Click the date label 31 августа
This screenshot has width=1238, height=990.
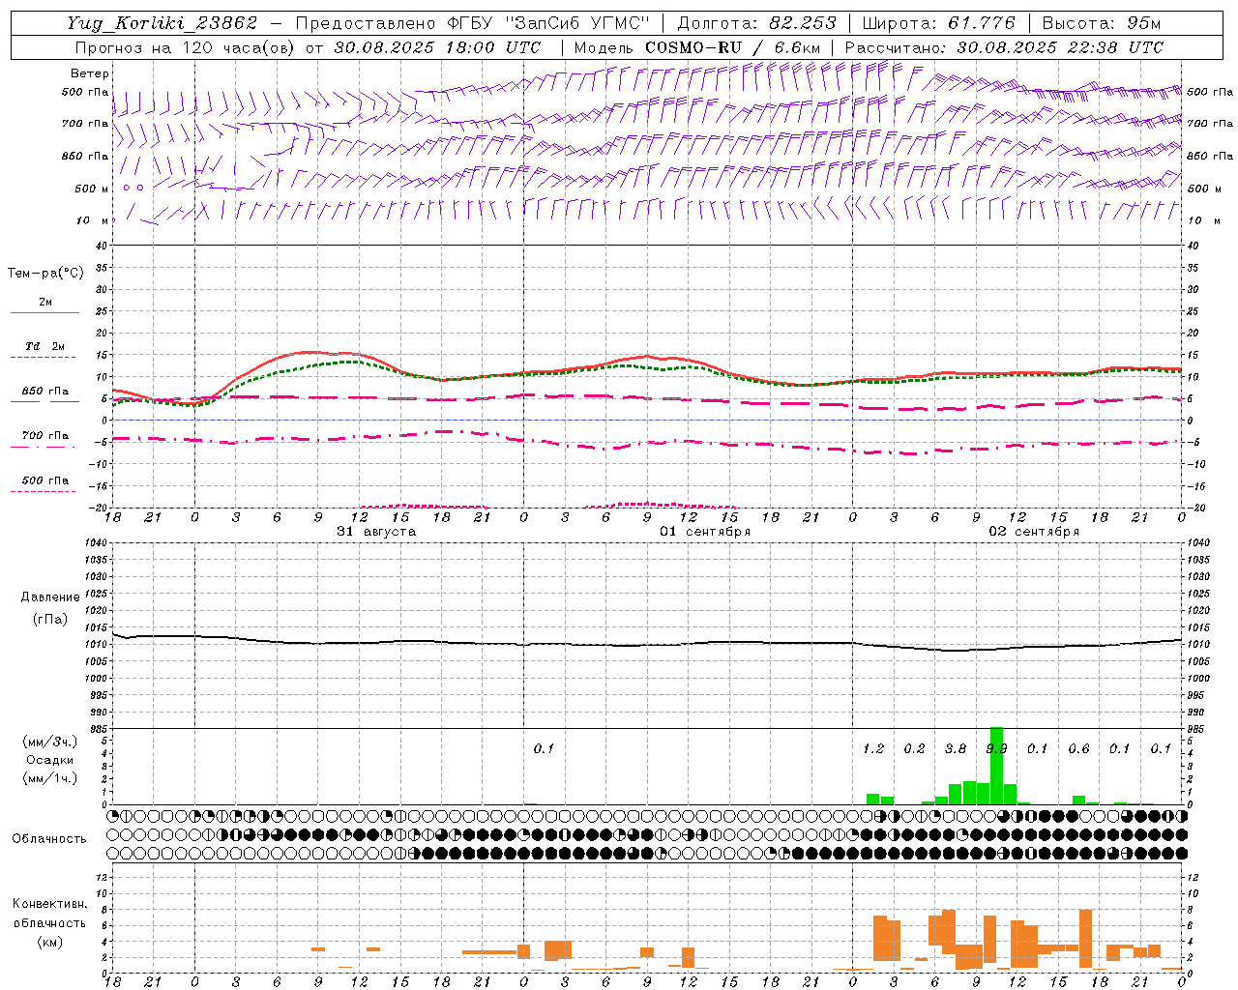[376, 532]
